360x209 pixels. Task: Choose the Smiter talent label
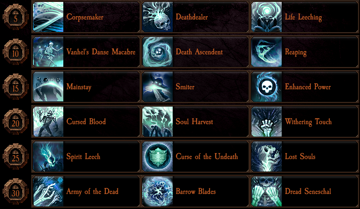tap(185, 87)
